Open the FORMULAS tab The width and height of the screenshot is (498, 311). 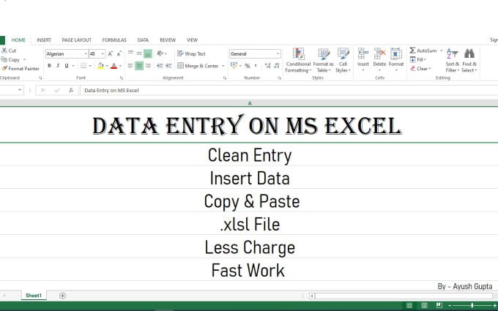coord(114,40)
